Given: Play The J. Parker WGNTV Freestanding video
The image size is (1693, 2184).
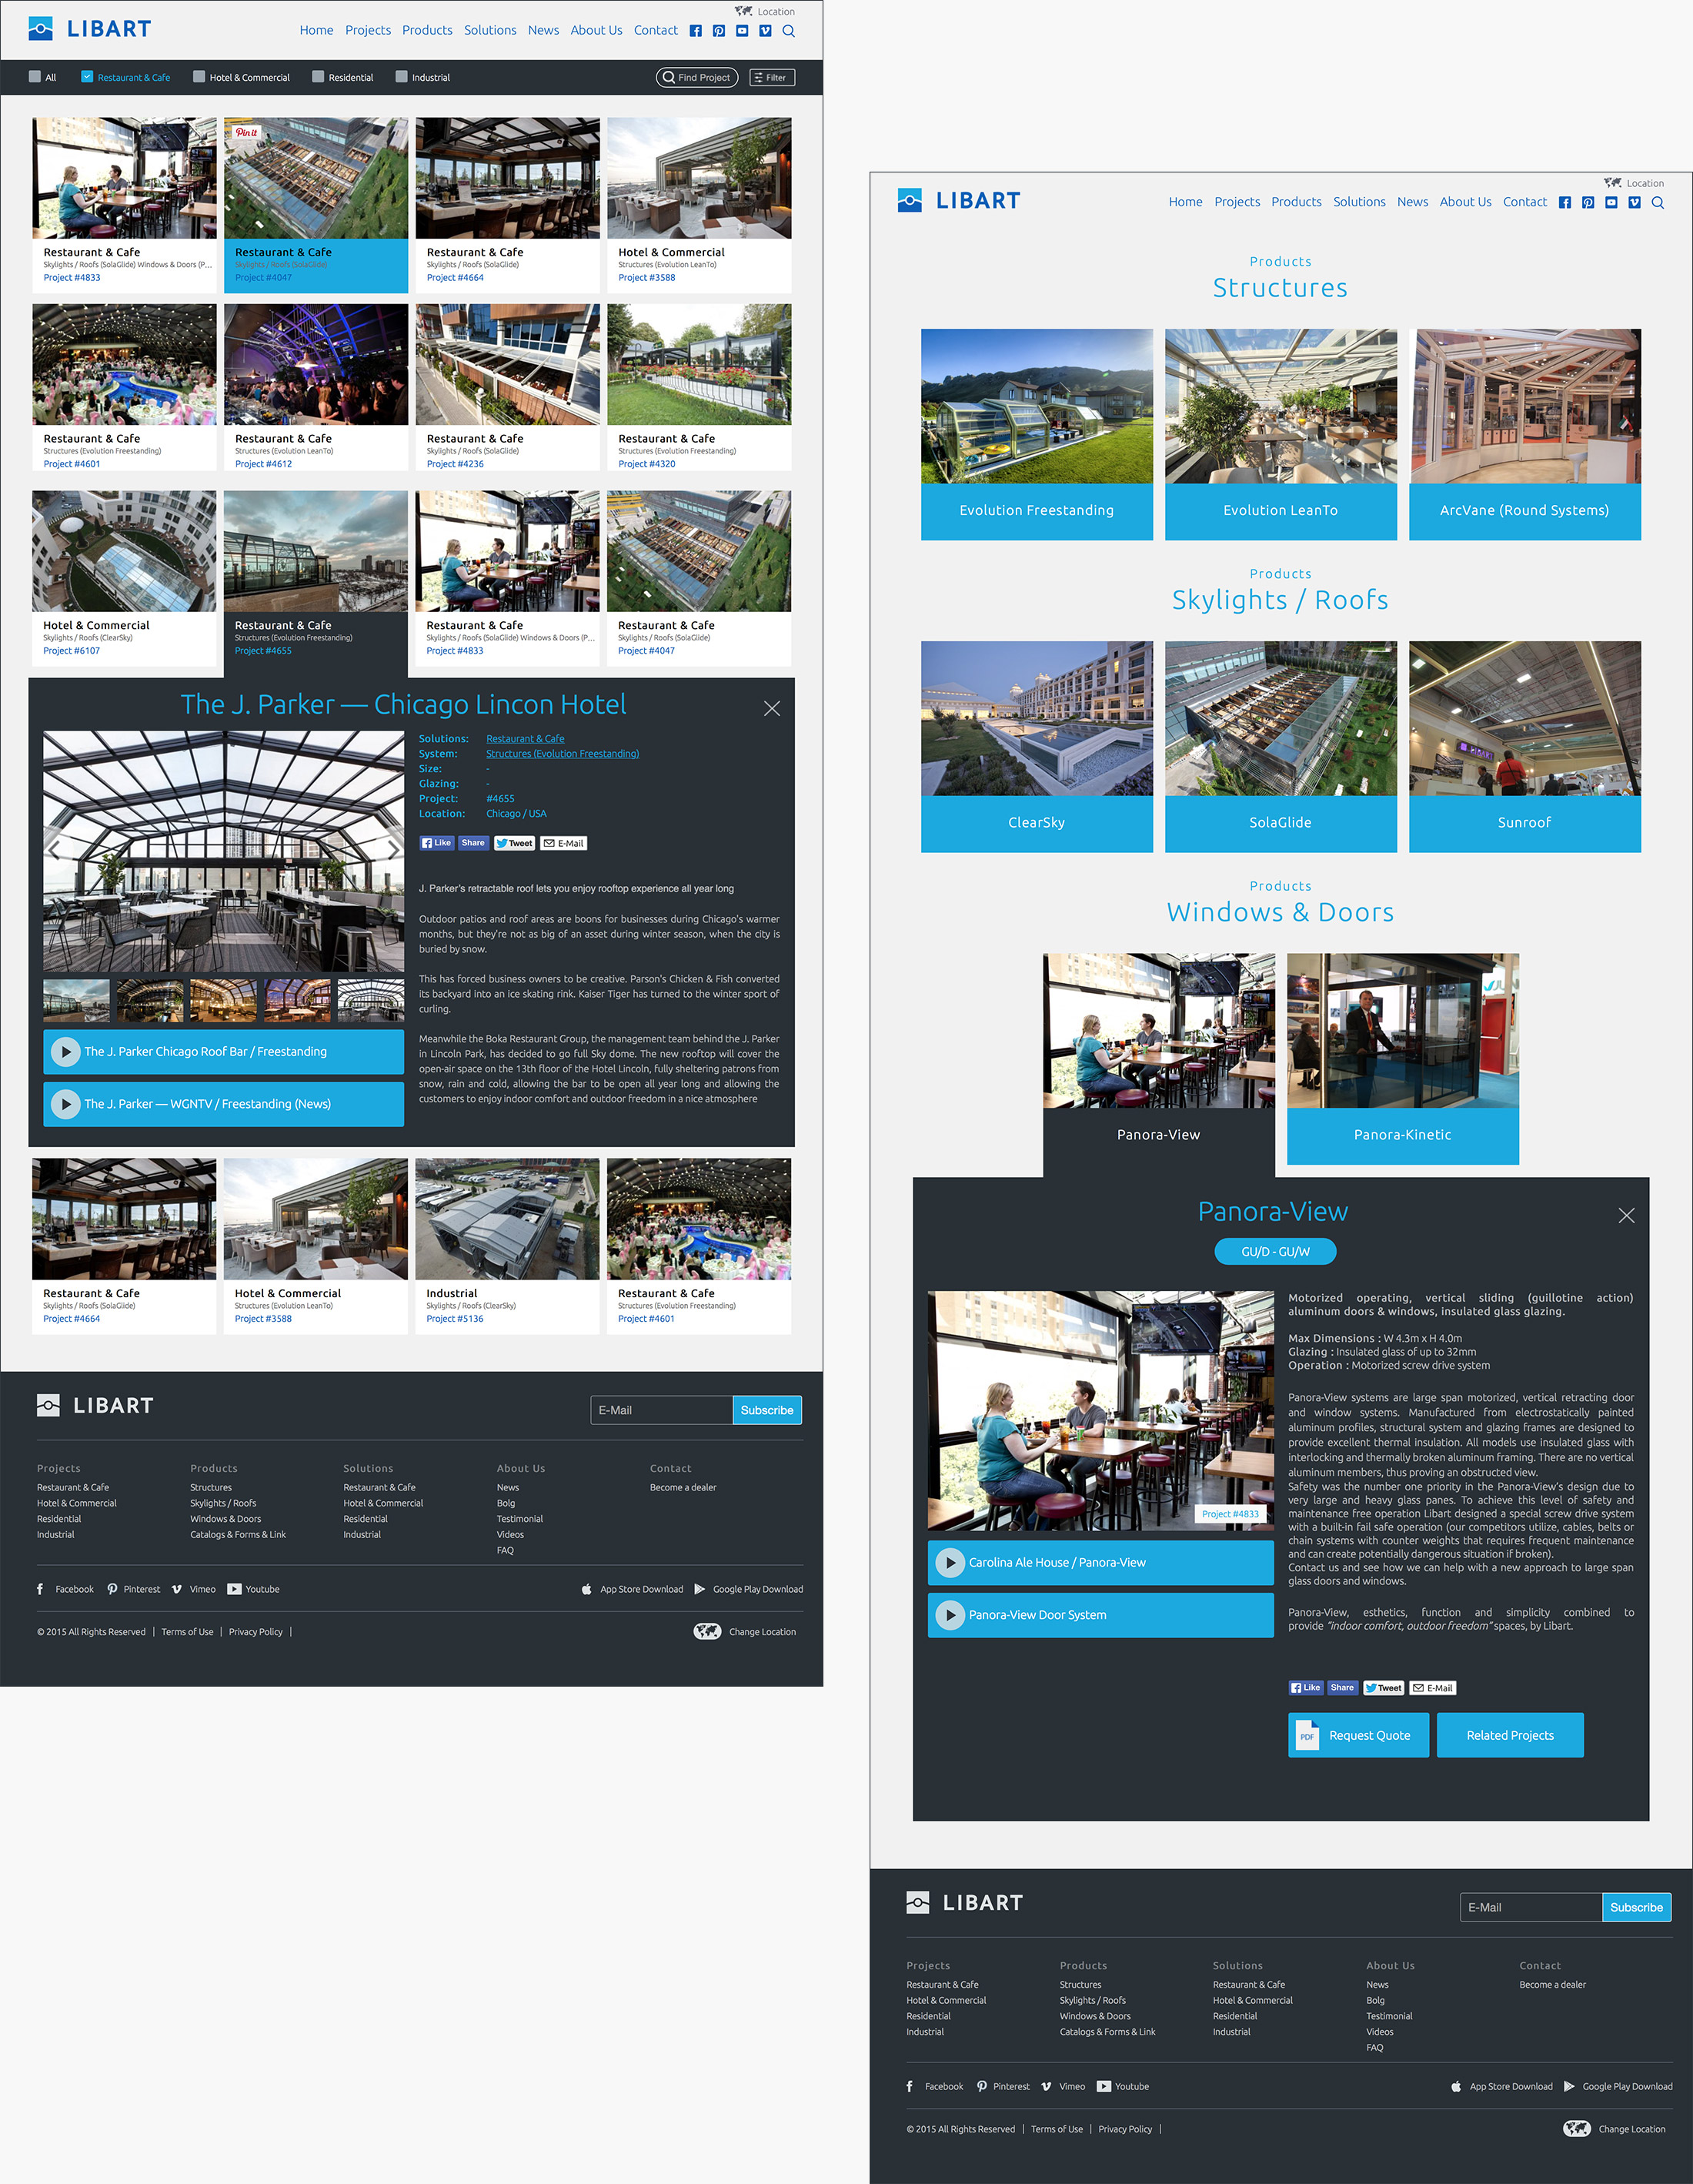Looking at the screenshot, I should pos(224,1104).
